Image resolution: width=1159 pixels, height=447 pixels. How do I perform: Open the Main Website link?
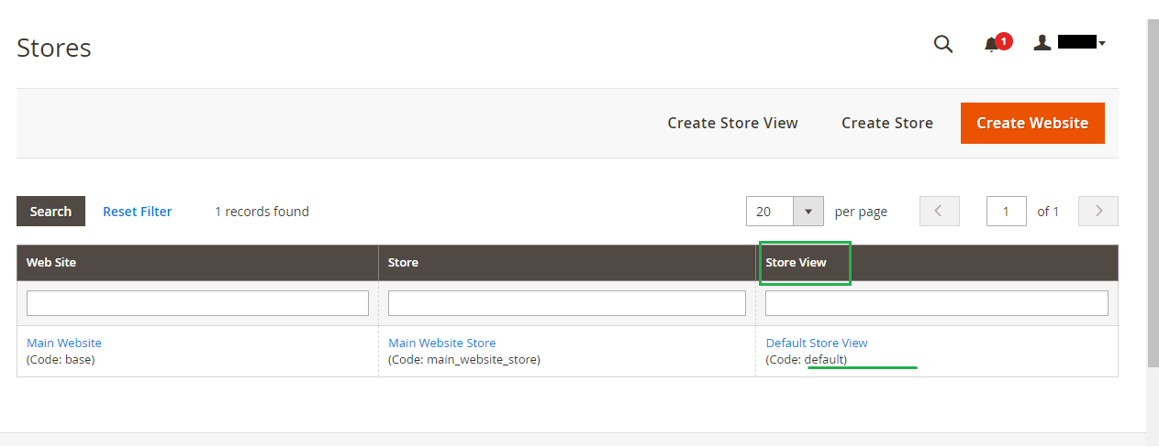(x=64, y=343)
